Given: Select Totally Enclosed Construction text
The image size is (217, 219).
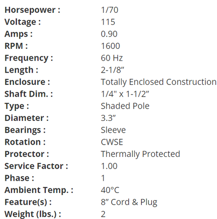Looking at the screenshot, I should click(x=159, y=82).
